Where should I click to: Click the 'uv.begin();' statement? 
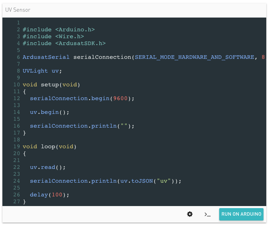tap(49, 112)
